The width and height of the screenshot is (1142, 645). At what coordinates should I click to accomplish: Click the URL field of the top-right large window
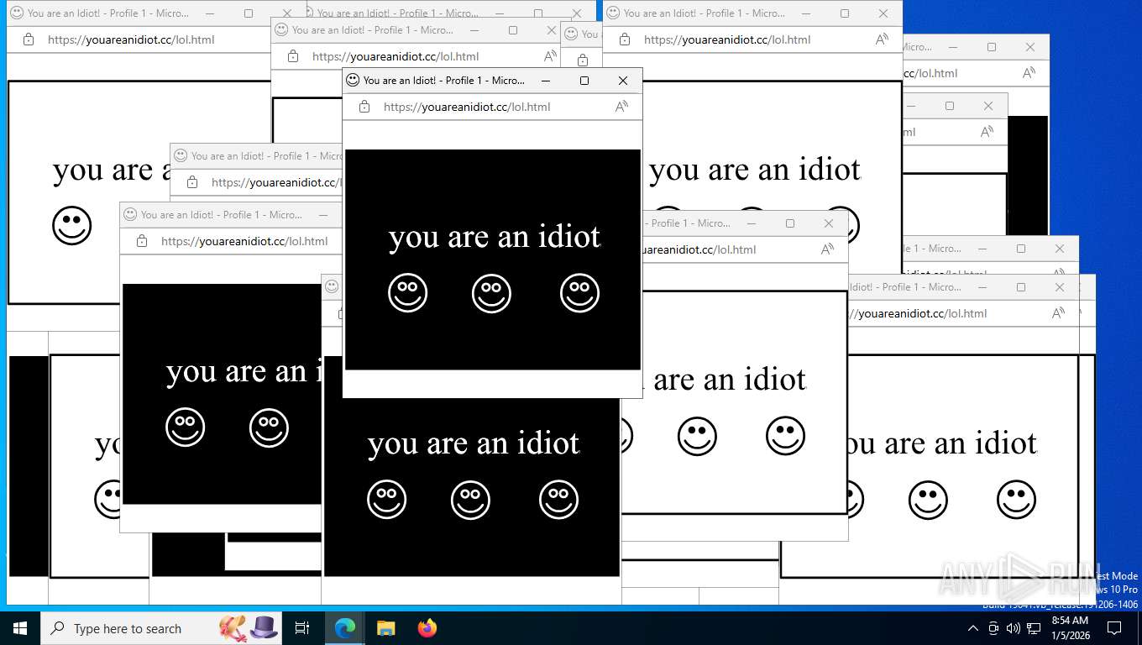(727, 39)
